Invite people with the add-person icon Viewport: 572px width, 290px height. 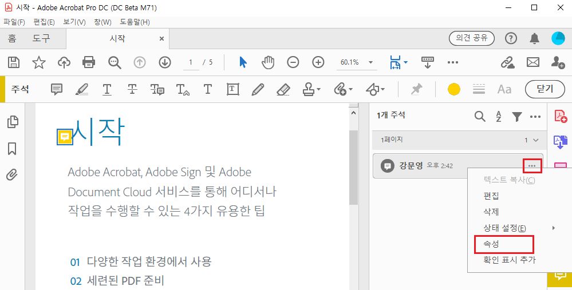[558, 62]
